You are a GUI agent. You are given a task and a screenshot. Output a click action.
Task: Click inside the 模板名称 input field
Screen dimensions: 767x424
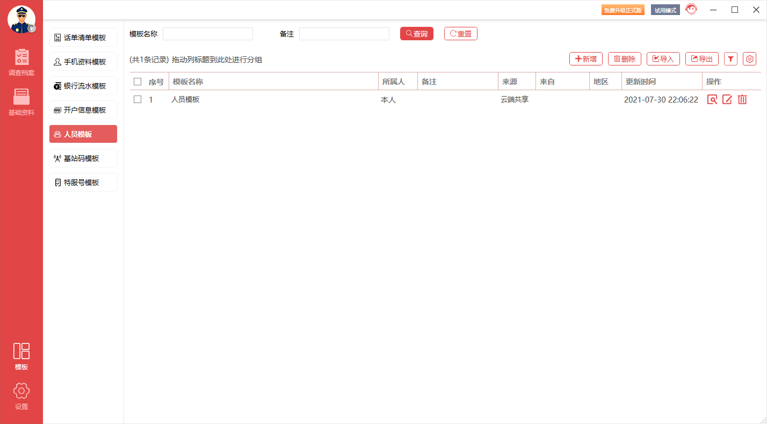[208, 33]
